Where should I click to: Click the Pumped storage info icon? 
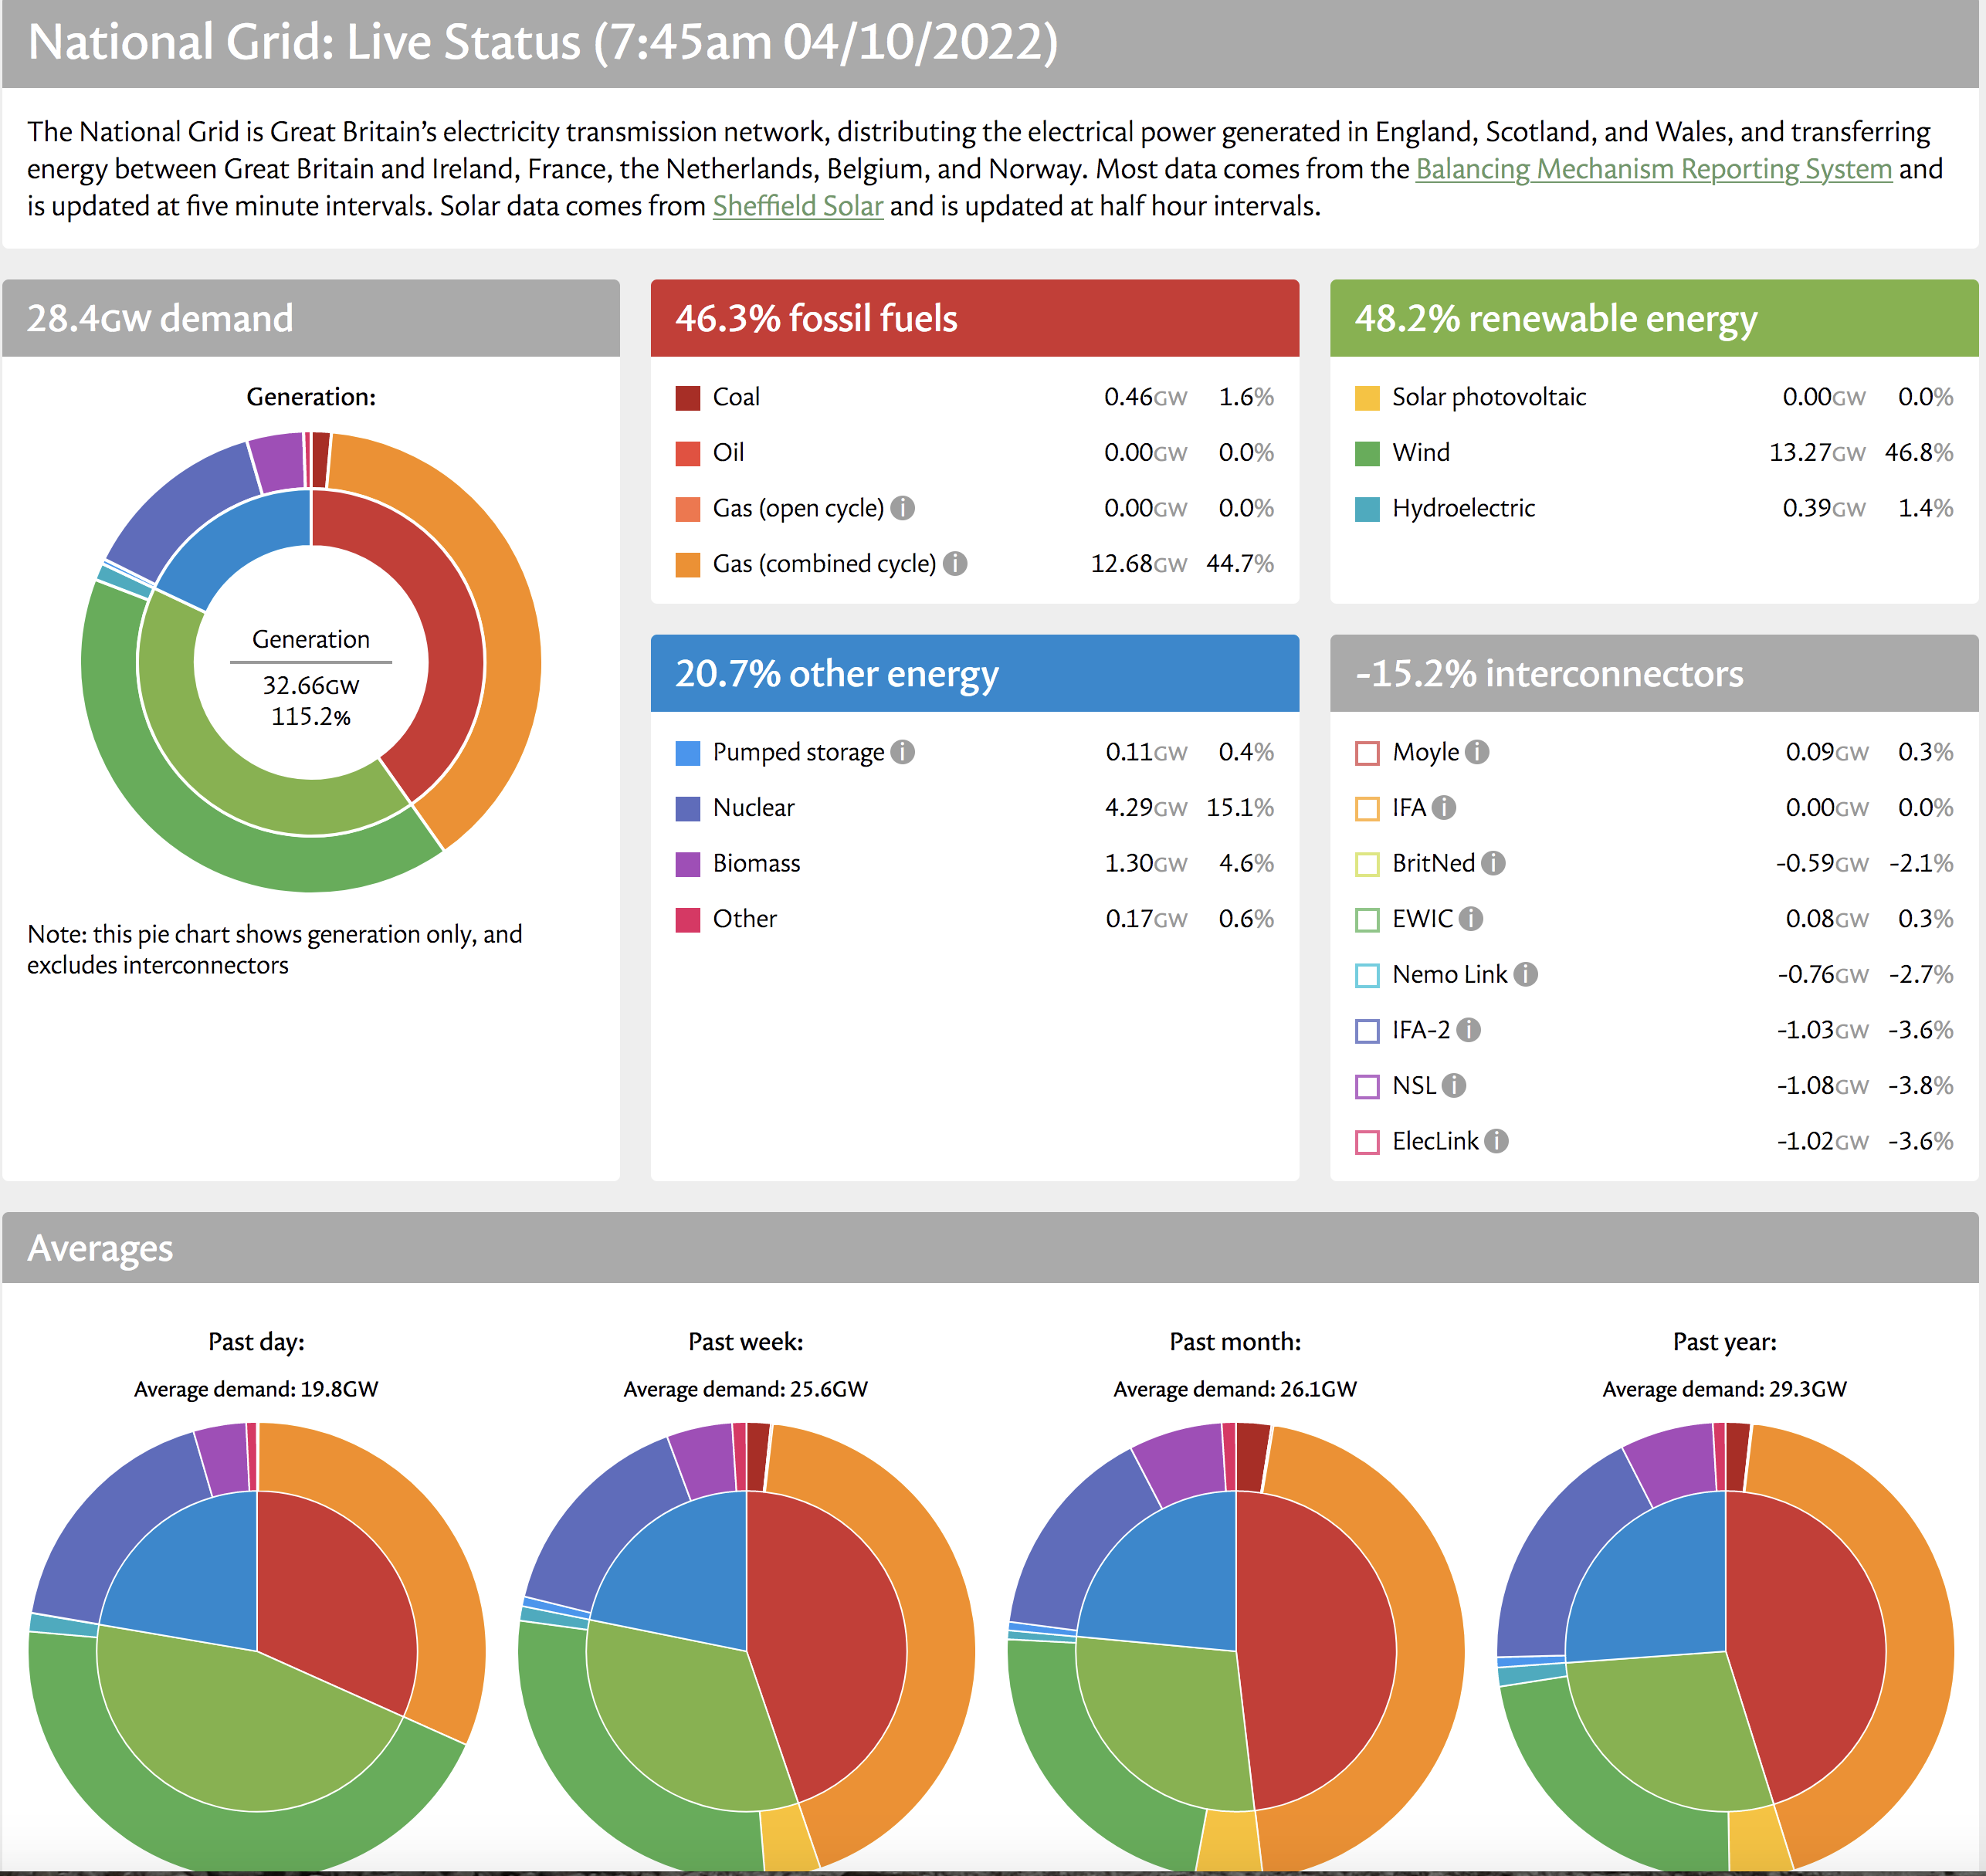click(x=902, y=752)
